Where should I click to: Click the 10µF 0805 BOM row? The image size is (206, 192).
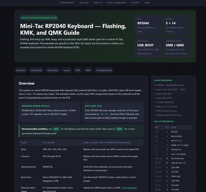point(174,167)
